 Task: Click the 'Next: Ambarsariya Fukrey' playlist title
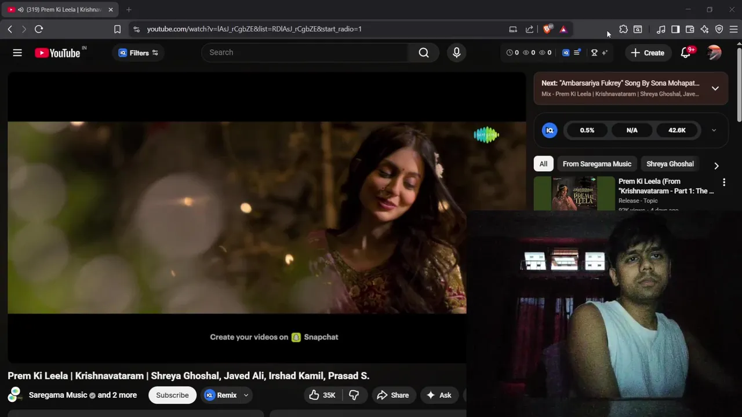coord(620,83)
